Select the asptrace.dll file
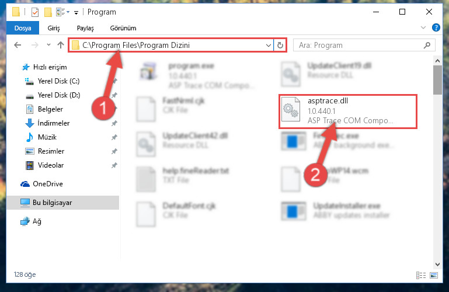Viewport: 449px width, 292px height. (348, 112)
